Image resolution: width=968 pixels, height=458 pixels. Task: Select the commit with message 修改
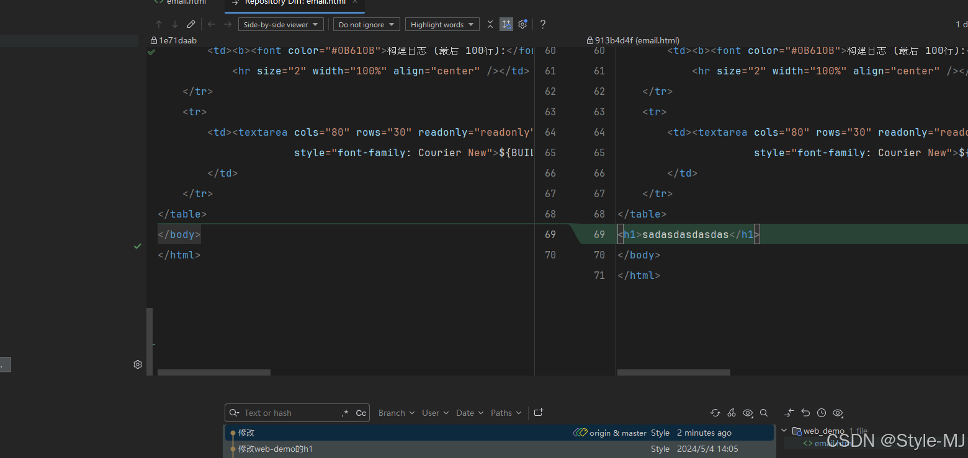pos(500,433)
